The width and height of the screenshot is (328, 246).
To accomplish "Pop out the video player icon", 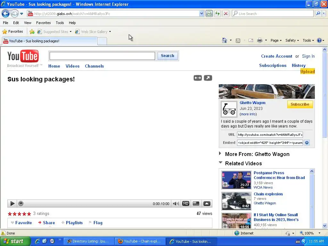I will point(208,78).
